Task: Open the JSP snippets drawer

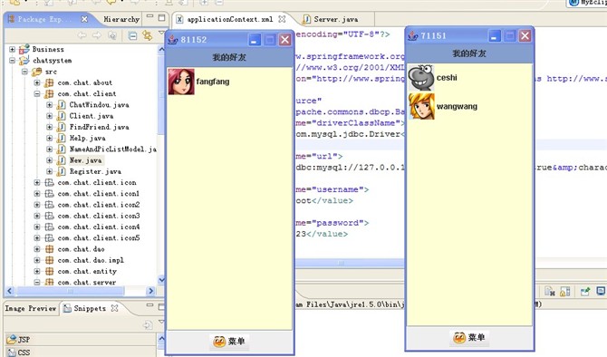Action: coord(81,340)
